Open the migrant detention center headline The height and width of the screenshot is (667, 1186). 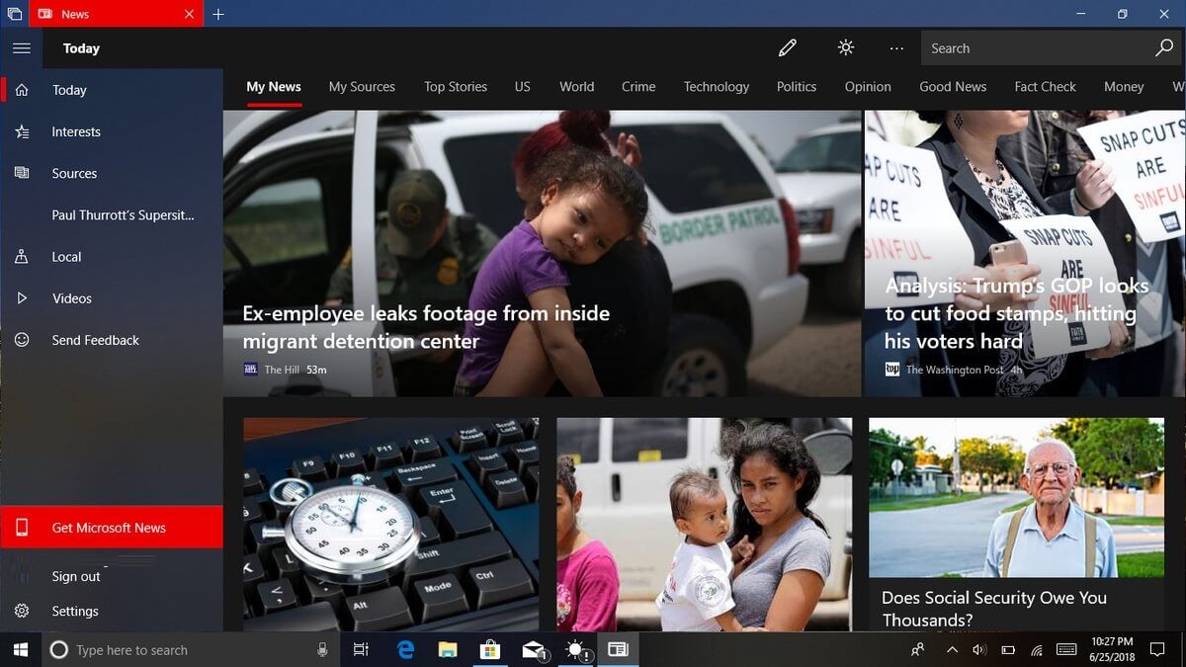(426, 327)
